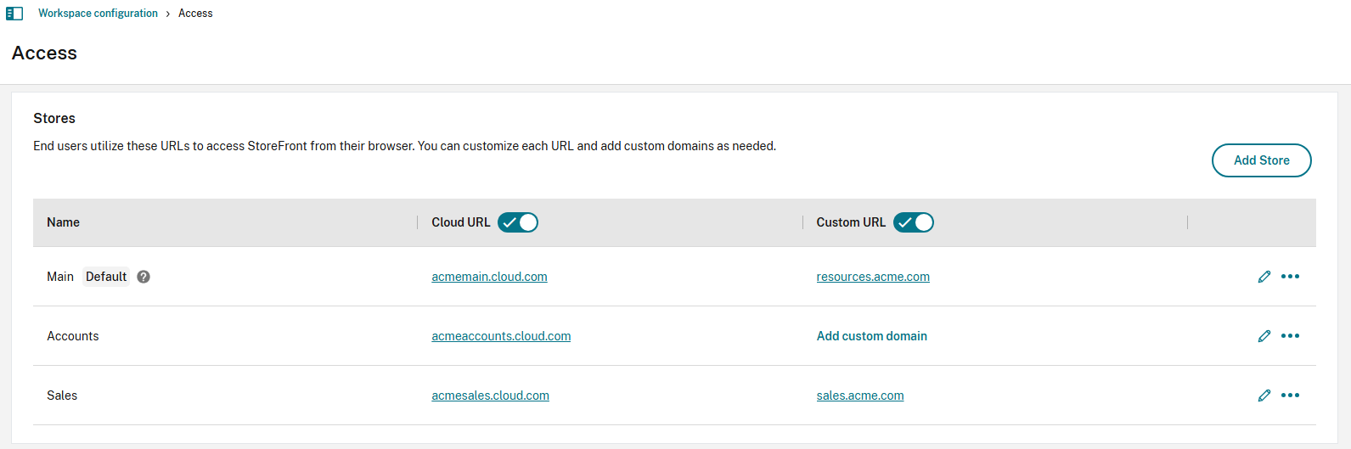Edit the Accounts store with pencil icon
This screenshot has height=449, width=1351.
coord(1264,336)
